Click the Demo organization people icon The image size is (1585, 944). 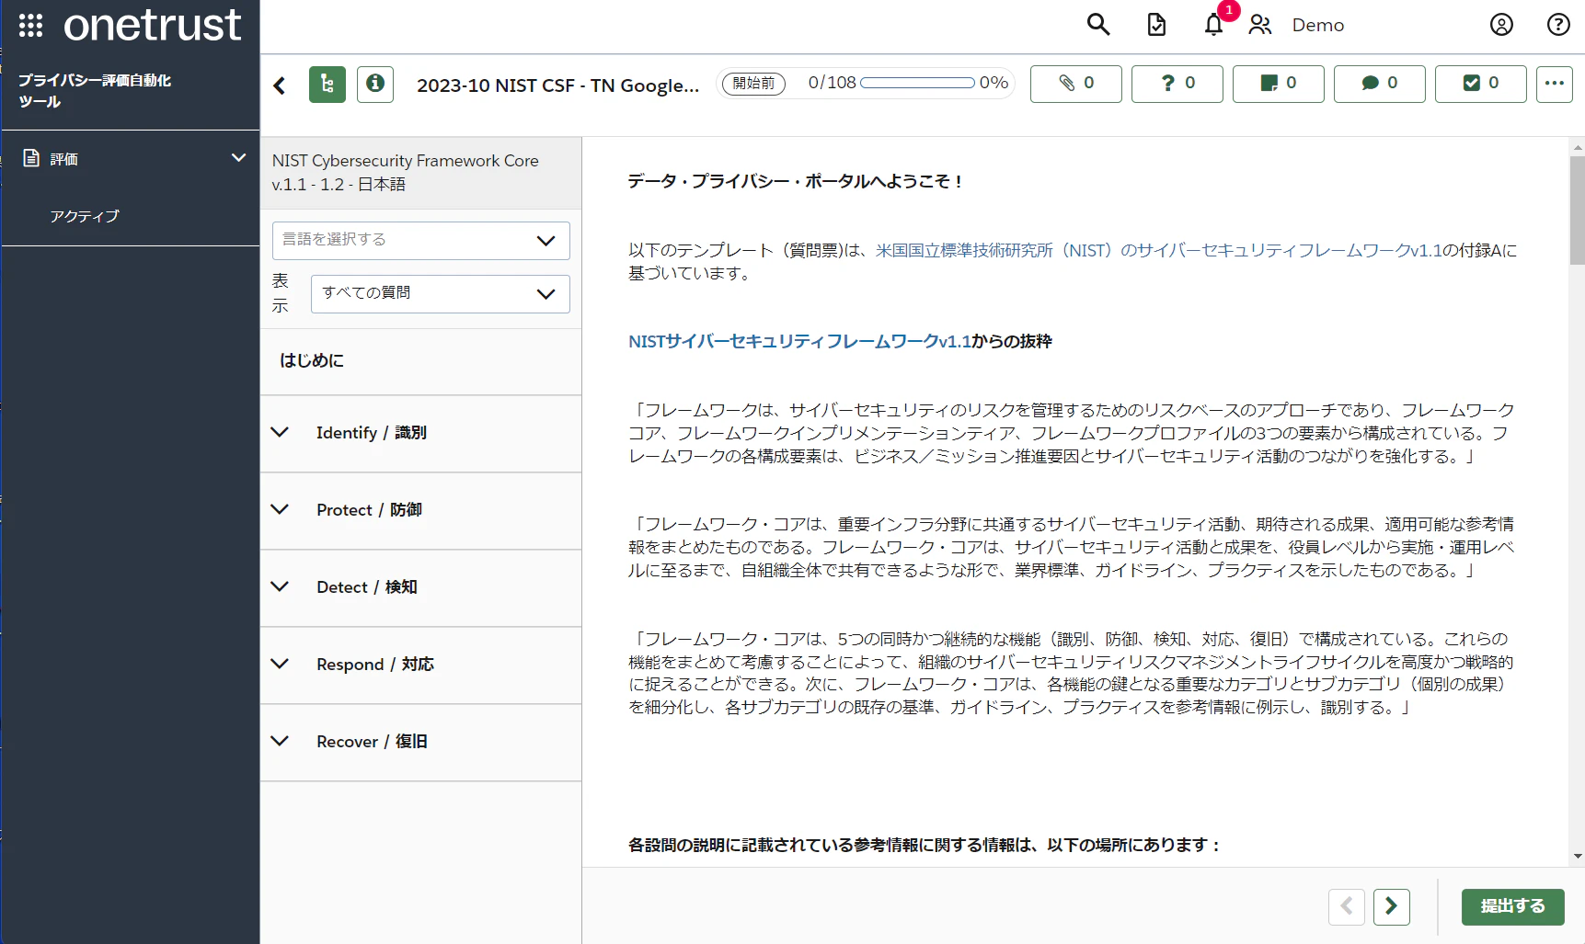1260,25
